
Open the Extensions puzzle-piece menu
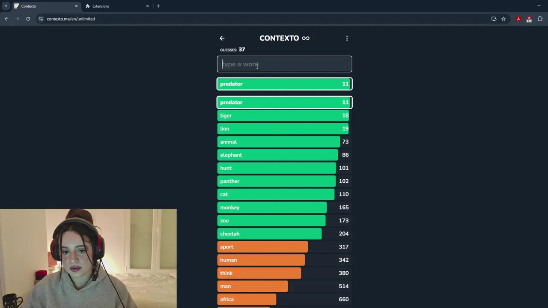pyautogui.click(x=540, y=19)
